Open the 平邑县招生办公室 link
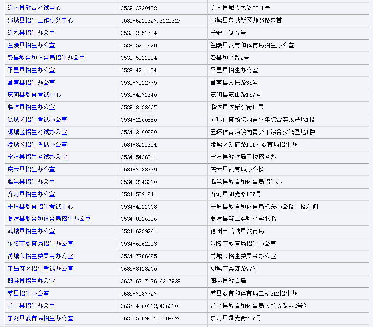Image resolution: width=373 pixels, height=327 pixels. click(x=31, y=70)
